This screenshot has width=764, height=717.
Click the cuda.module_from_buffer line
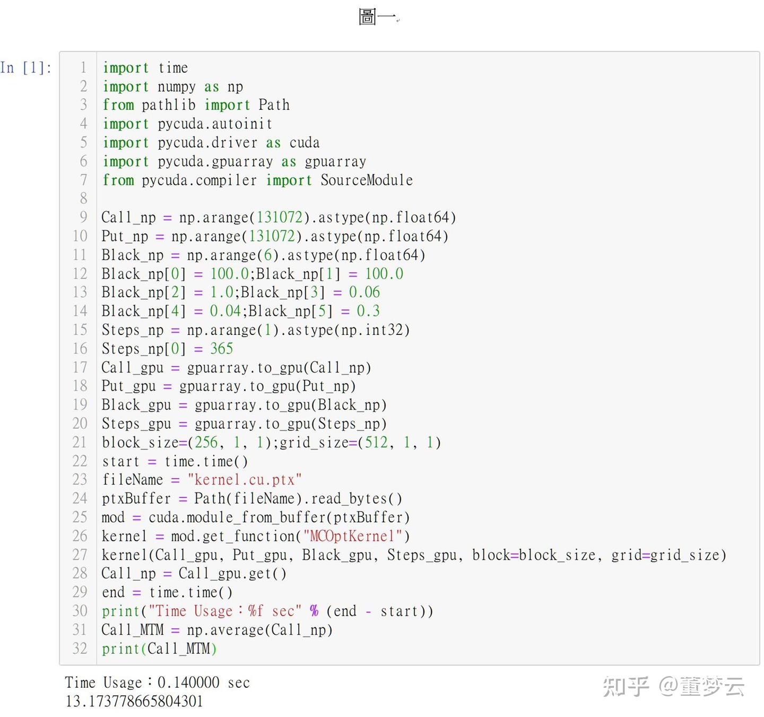pos(255,517)
